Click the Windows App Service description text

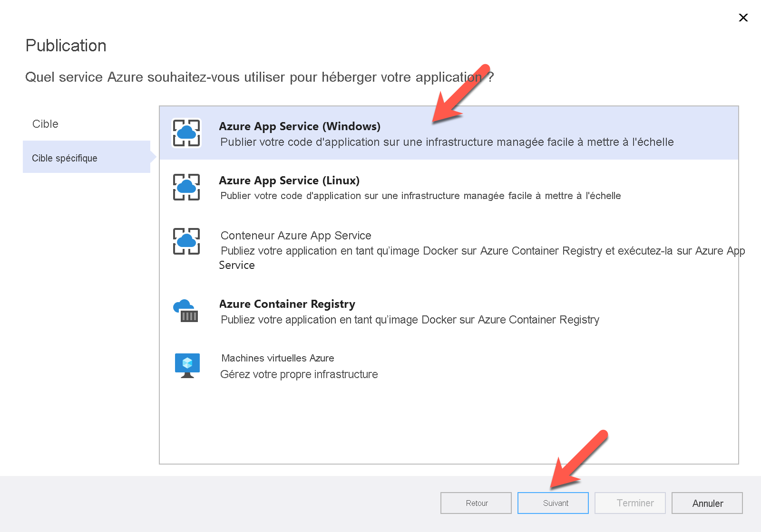pos(447,142)
